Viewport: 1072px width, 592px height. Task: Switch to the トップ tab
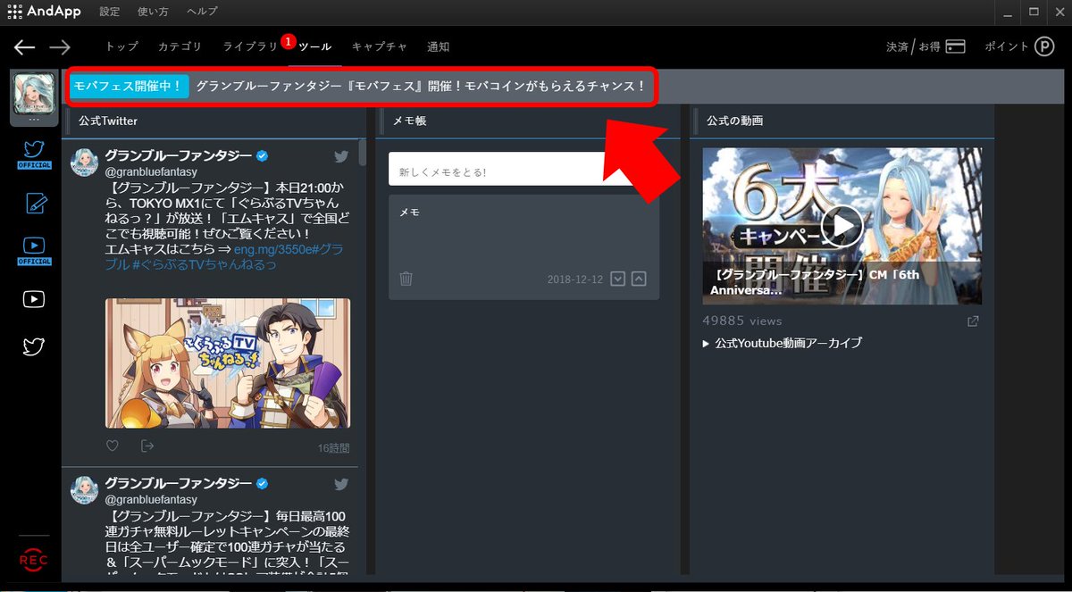(121, 47)
